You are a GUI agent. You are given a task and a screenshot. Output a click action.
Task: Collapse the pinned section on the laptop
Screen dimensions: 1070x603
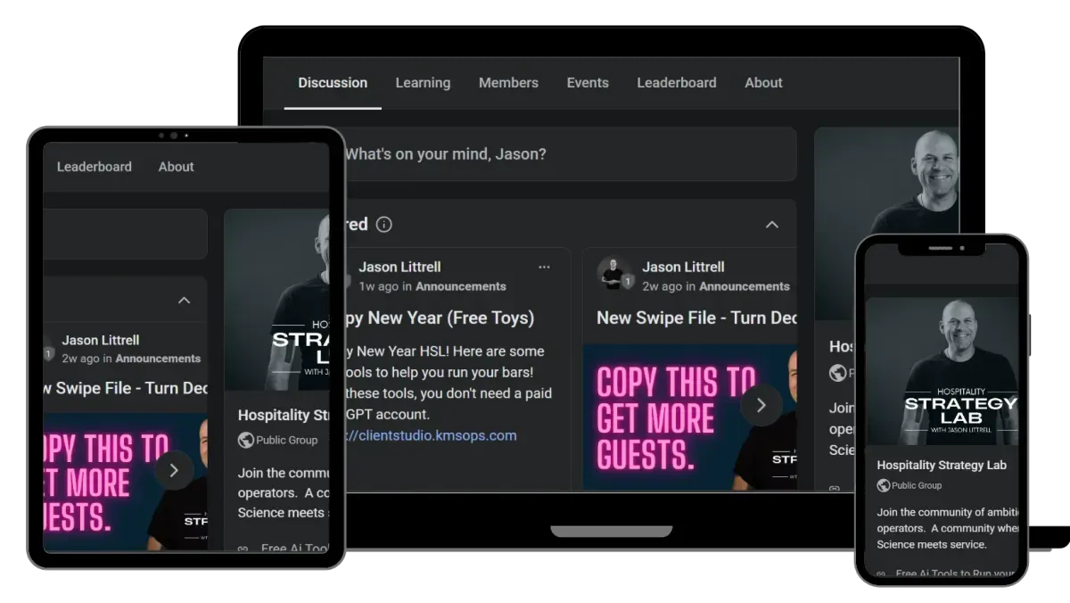coord(772,225)
